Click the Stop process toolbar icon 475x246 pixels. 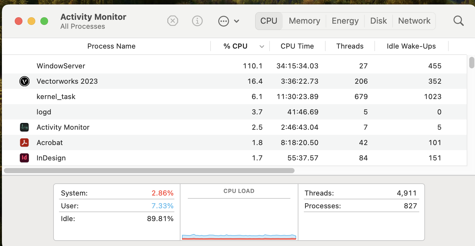coord(172,21)
